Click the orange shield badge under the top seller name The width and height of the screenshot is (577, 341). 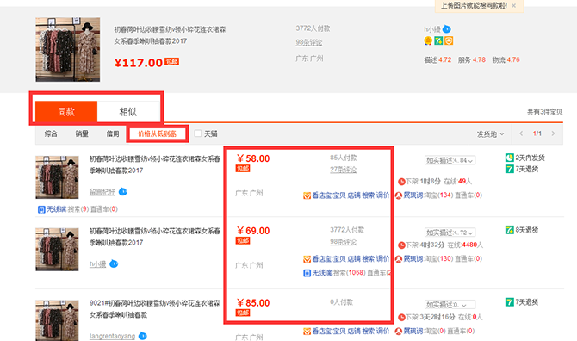449,40
